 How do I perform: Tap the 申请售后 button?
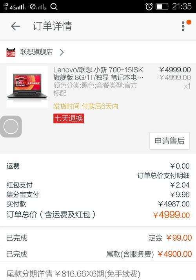pos(169,141)
